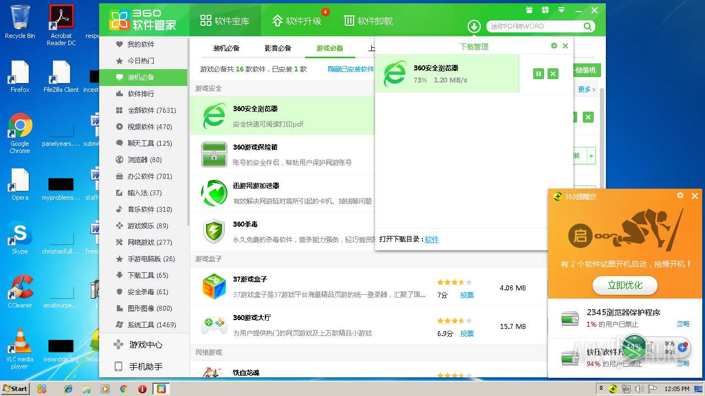This screenshot has height=396, width=705.
Task: Click the 更多 > link
Action: pyautogui.click(x=587, y=89)
